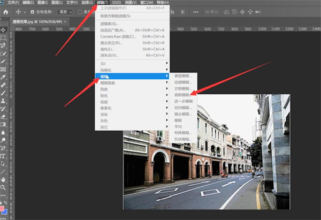Image resolution: width=321 pixels, height=220 pixels.
Task: Open the pink foreground color swatch
Action: 2,209
